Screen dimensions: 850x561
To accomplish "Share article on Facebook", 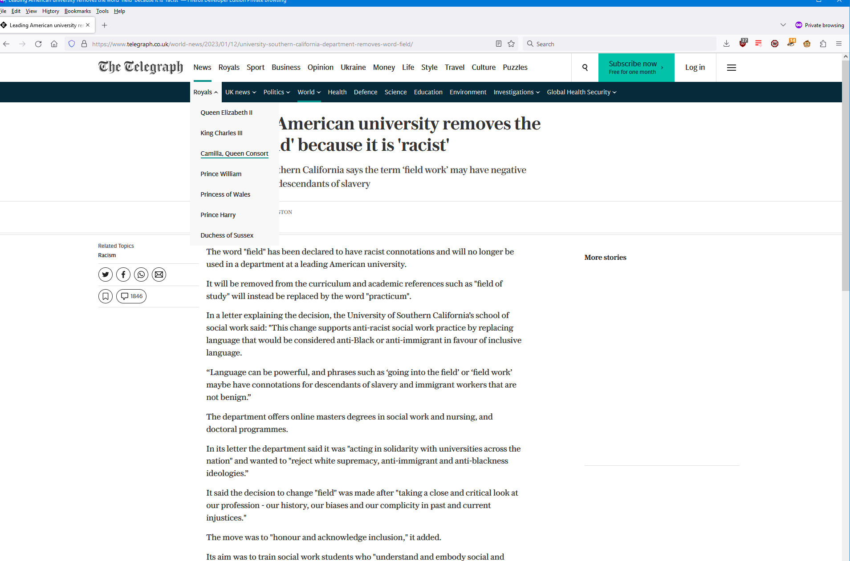I will pyautogui.click(x=123, y=274).
